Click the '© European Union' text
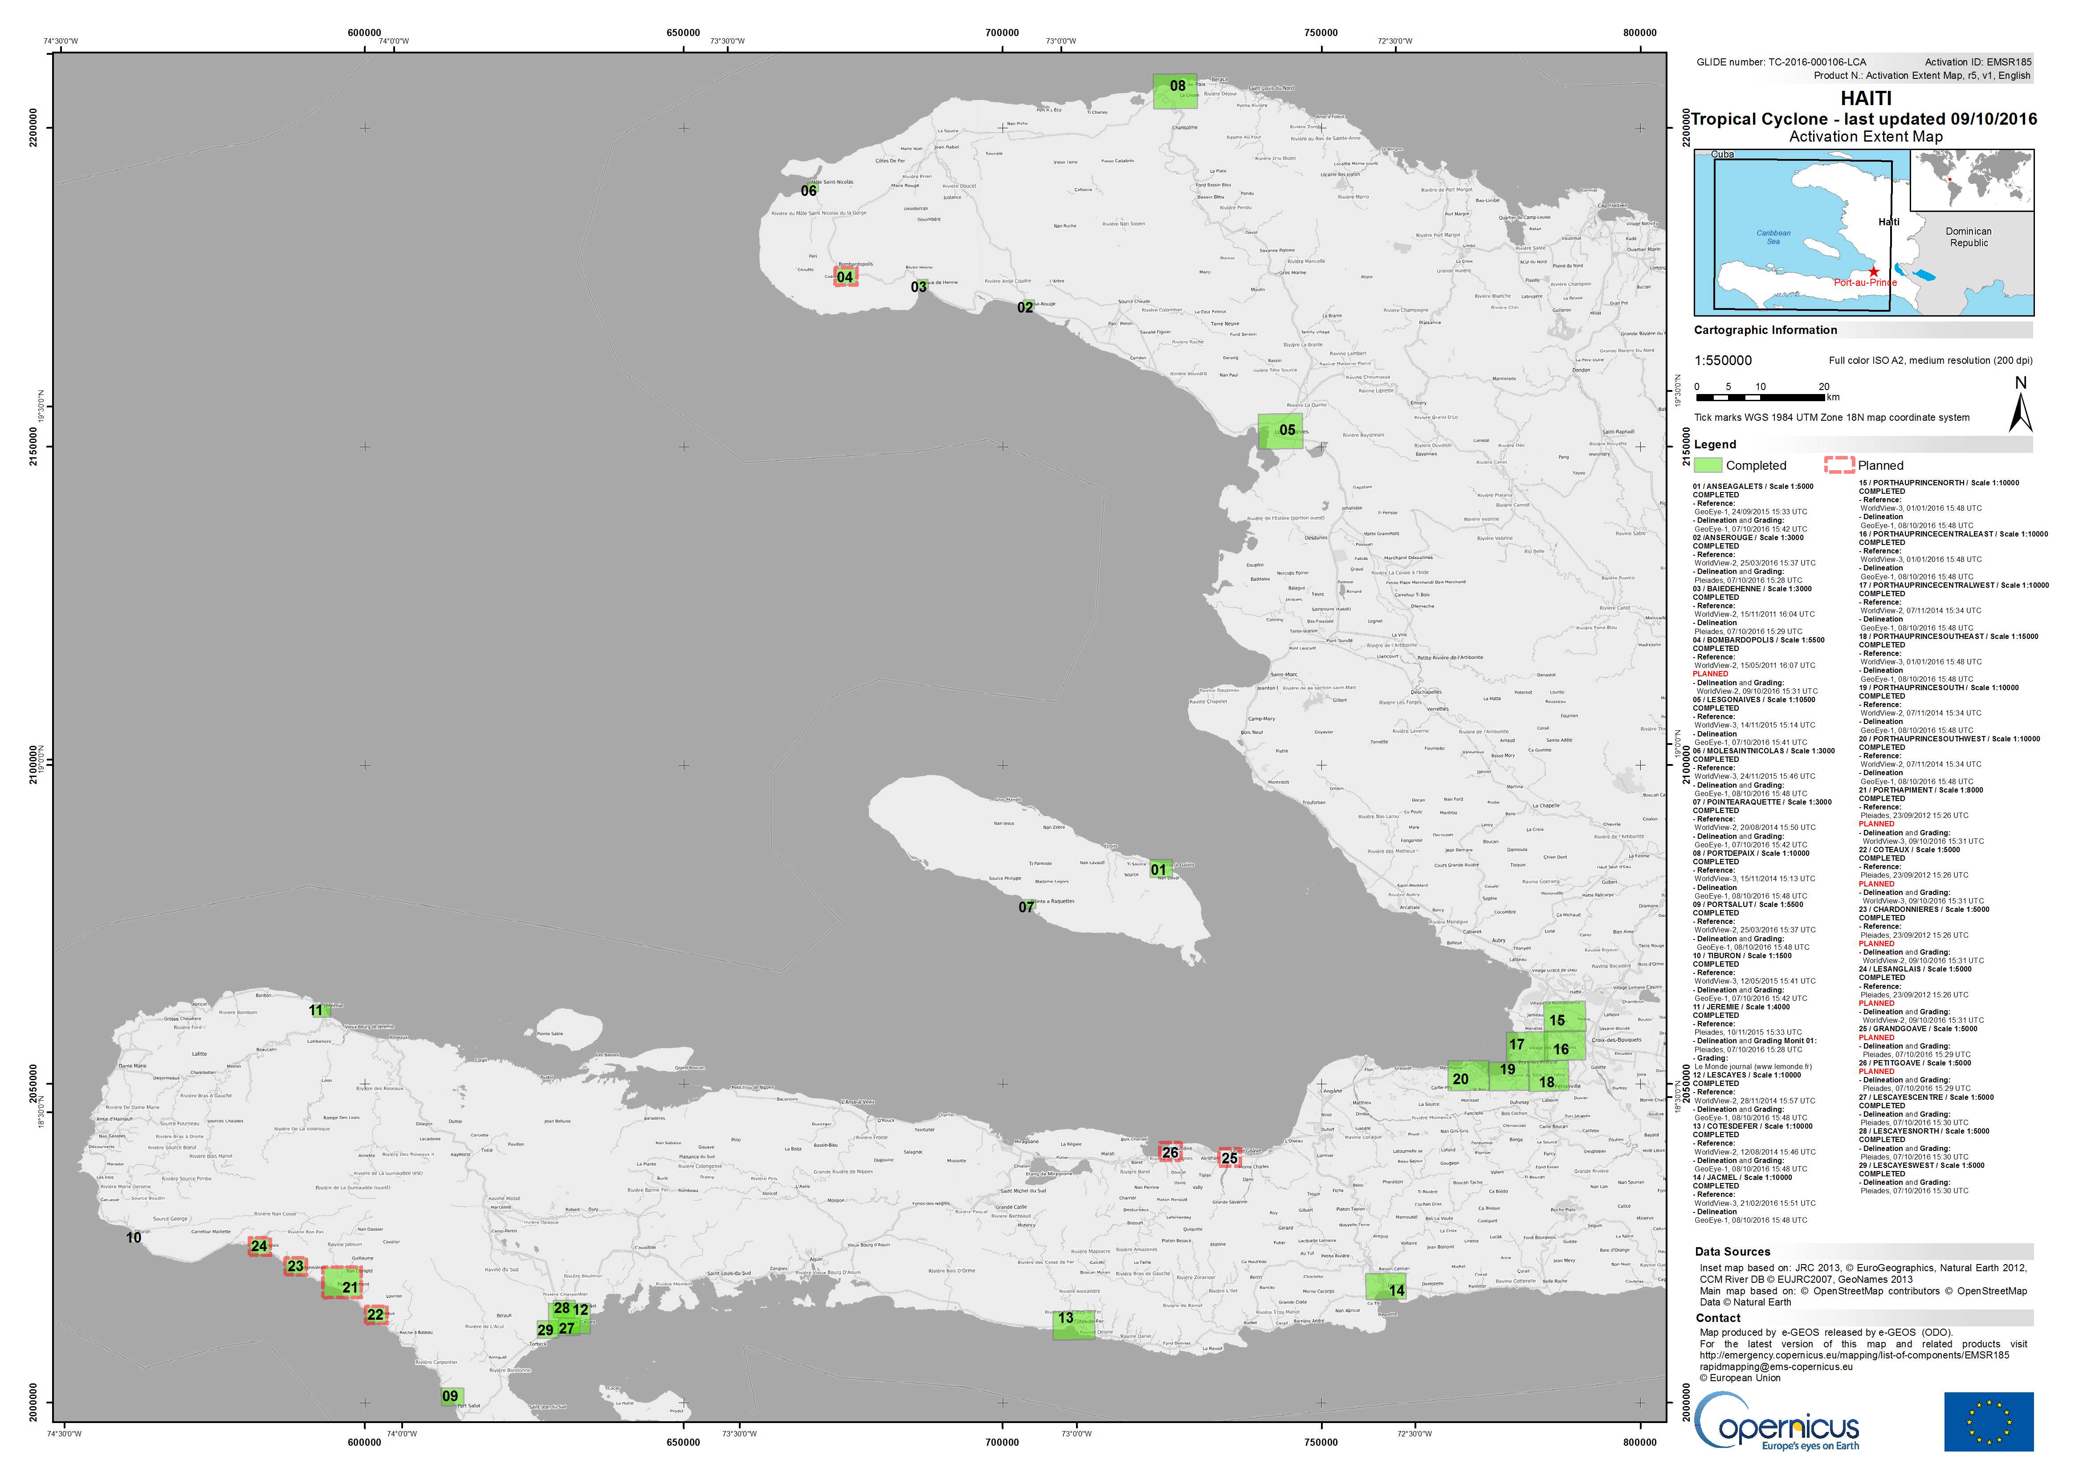The width and height of the screenshot is (2083, 1472). tap(1740, 1378)
